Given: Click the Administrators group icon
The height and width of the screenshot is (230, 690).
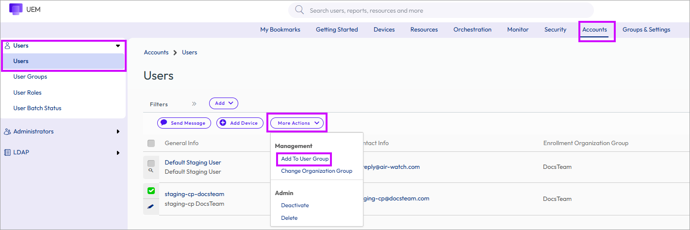Looking at the screenshot, I should 7,131.
